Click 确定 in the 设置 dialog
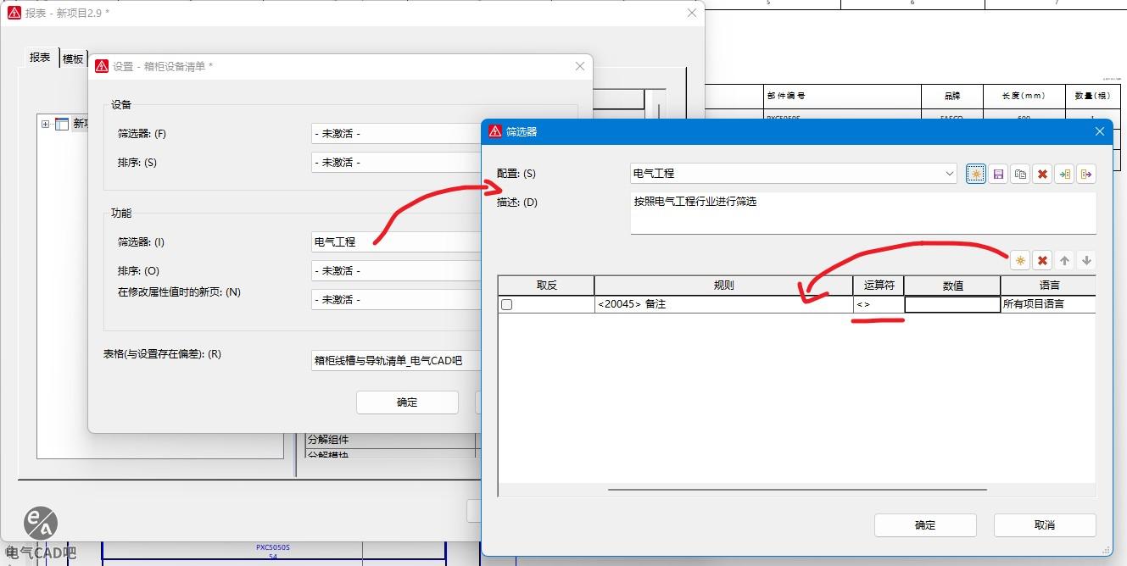 pos(407,402)
